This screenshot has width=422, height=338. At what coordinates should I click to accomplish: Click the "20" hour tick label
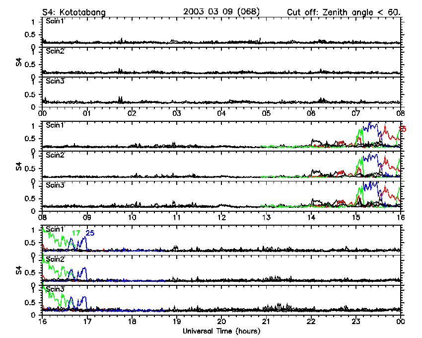pyautogui.click(x=221, y=322)
